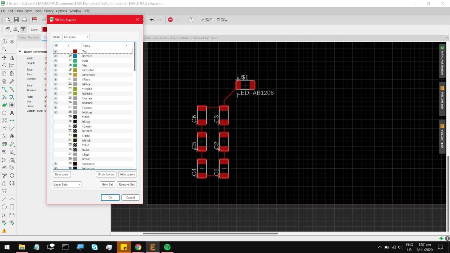
Task: Click the New Layer button
Action: point(62,174)
